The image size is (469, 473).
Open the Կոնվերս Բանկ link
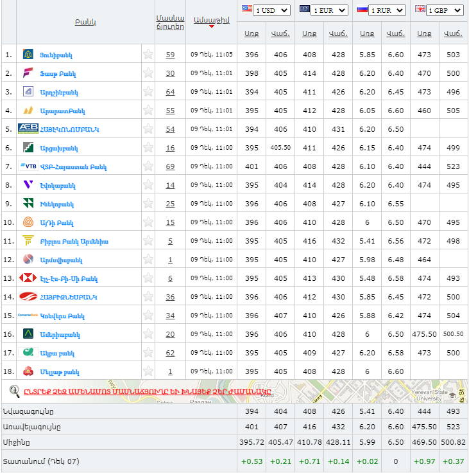[x=62, y=316]
